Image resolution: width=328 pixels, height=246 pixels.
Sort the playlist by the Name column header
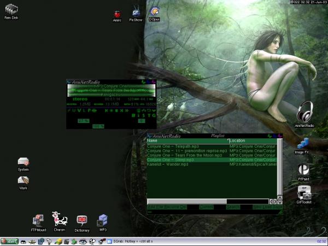188,140
